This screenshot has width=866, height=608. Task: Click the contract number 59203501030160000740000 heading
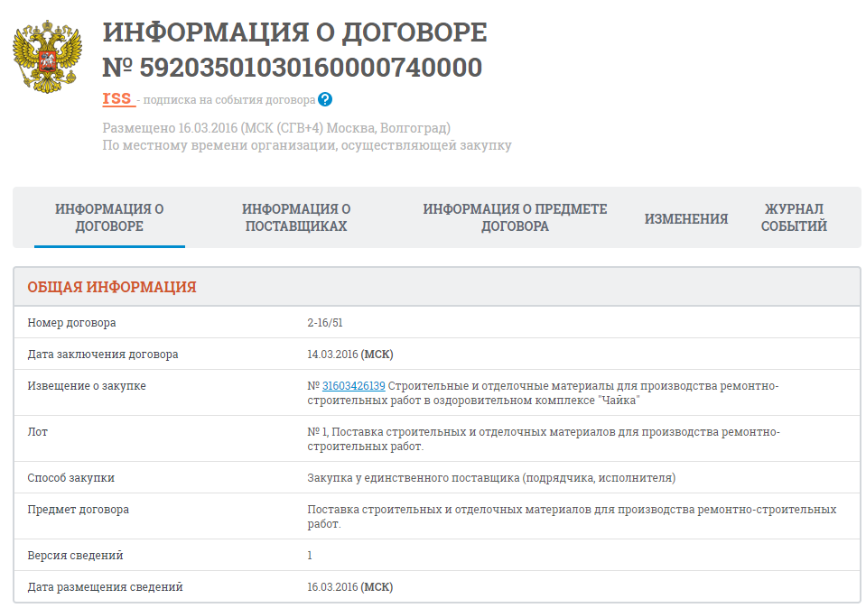tap(293, 68)
